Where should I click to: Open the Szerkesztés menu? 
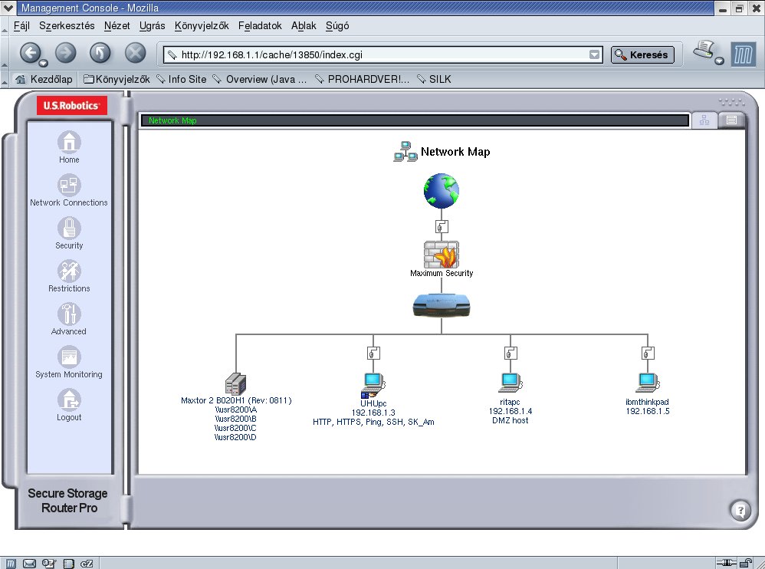(67, 26)
